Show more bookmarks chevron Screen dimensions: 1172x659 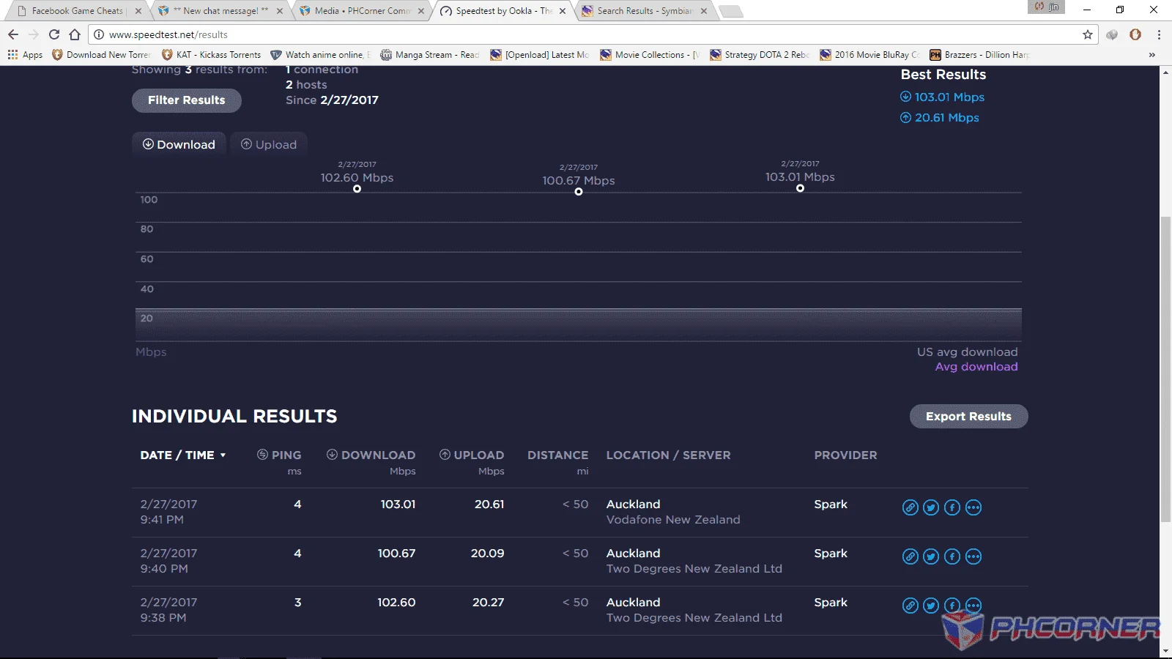click(x=1151, y=55)
